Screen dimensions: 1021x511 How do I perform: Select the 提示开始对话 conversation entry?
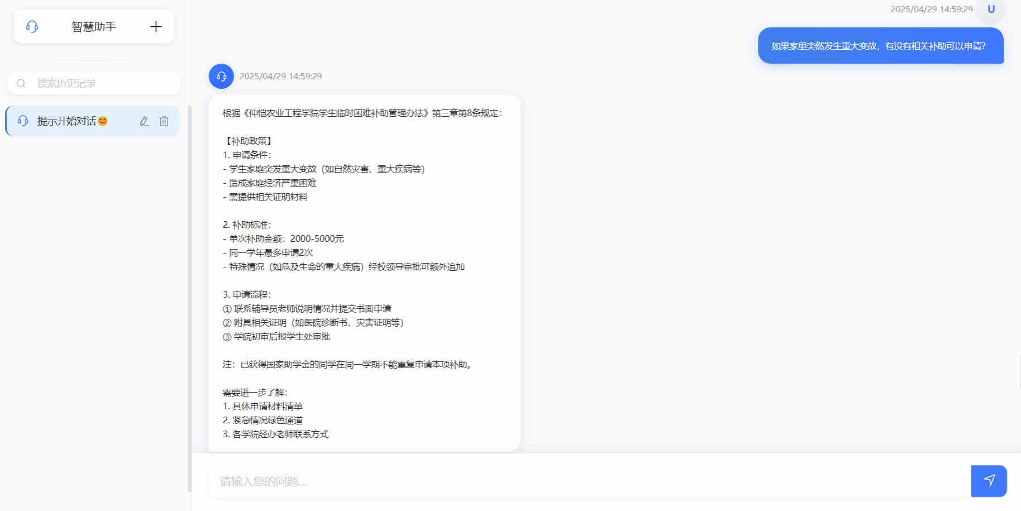tap(93, 121)
